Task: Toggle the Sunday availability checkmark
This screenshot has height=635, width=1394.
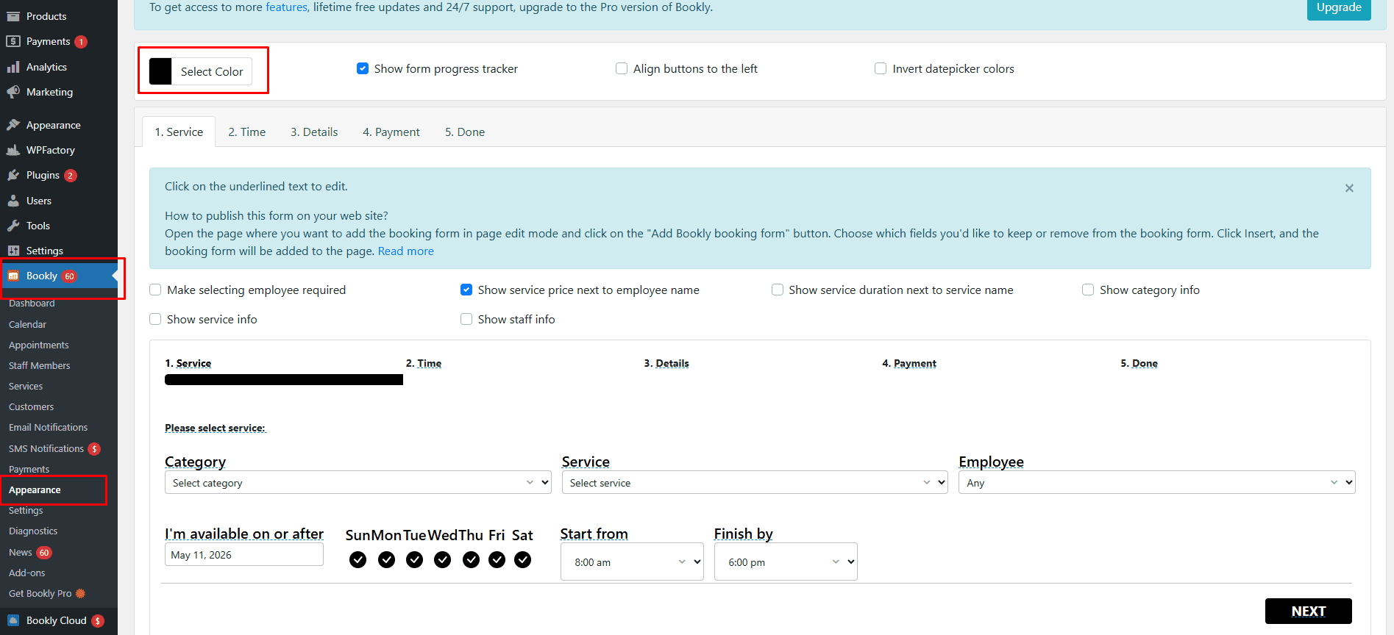Action: coord(358,560)
